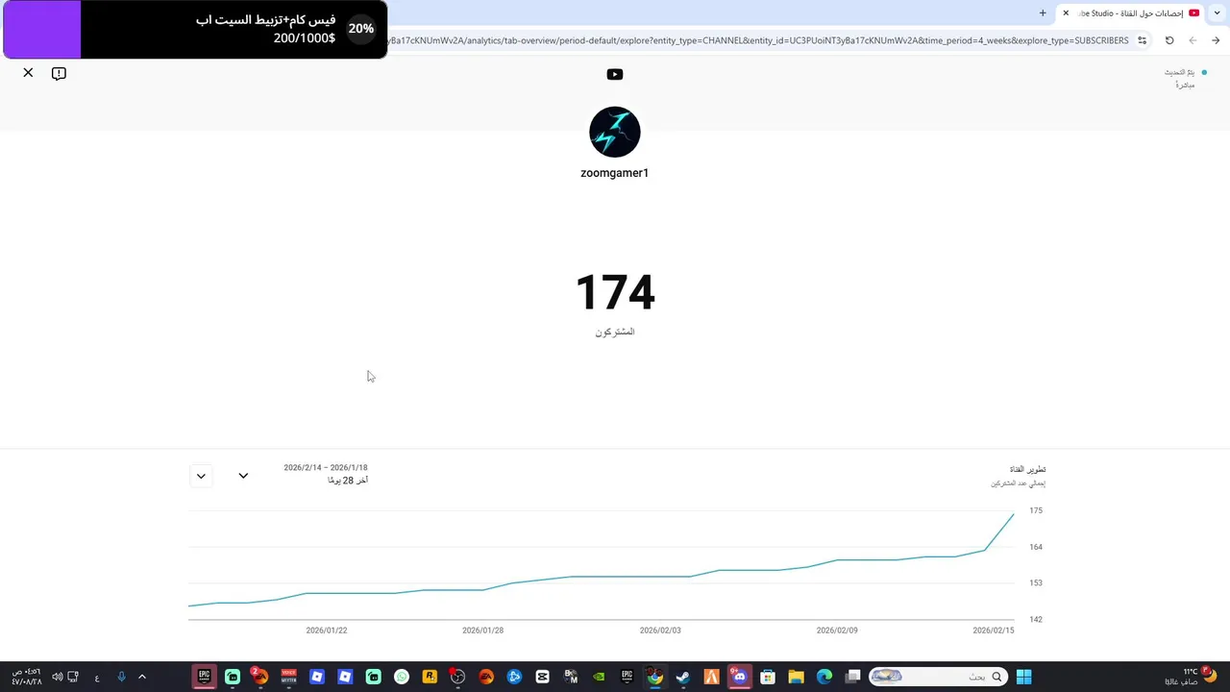The width and height of the screenshot is (1230, 692).
Task: Open the browser tab search chevron
Action: pyautogui.click(x=1218, y=12)
